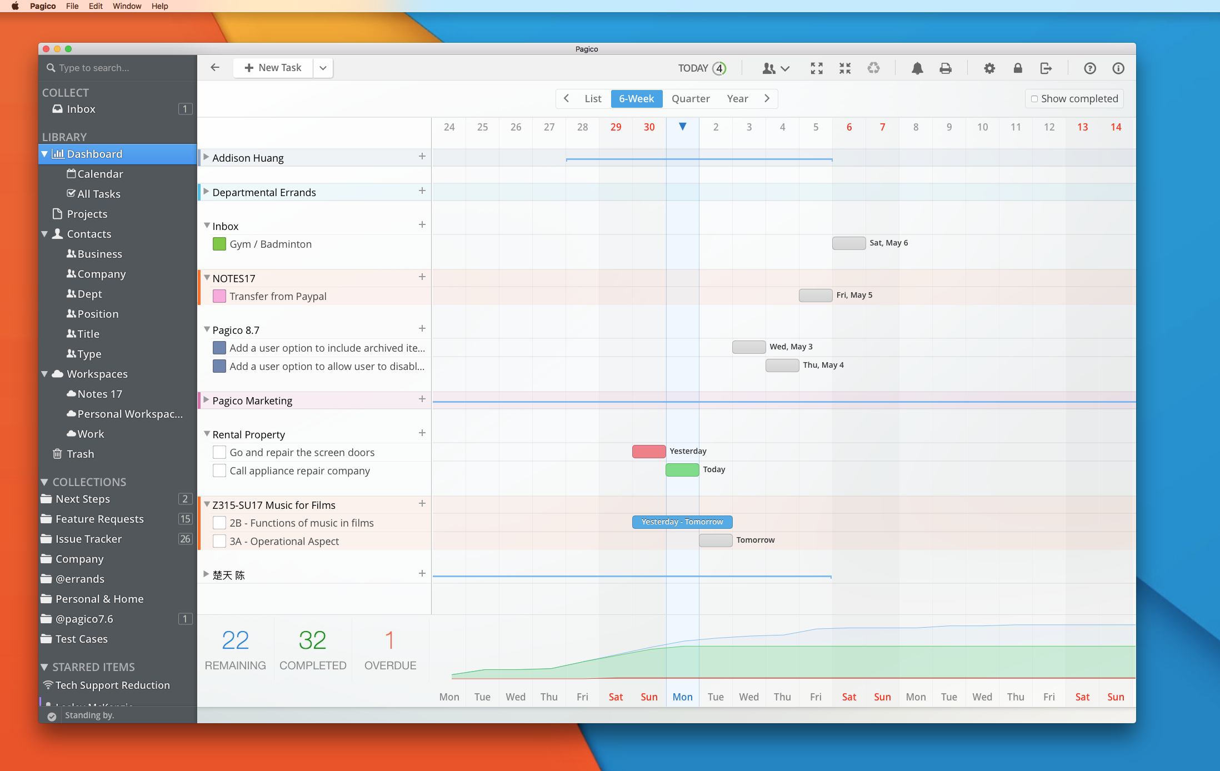Open Inbox in the sidebar
Viewport: 1220px width, 771px height.
pos(118,109)
